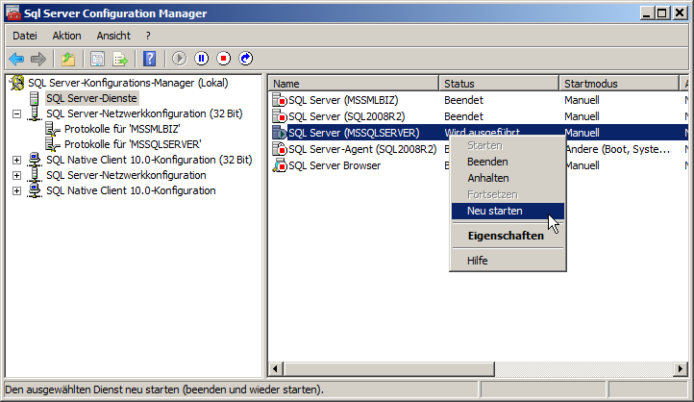Open Help via the question mark toolbar icon
694x402 pixels.
pos(150,59)
